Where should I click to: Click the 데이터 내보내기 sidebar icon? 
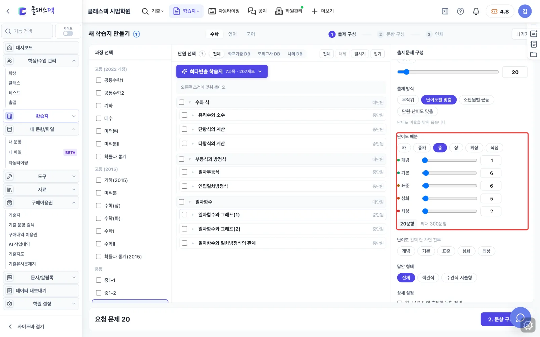pos(10,290)
